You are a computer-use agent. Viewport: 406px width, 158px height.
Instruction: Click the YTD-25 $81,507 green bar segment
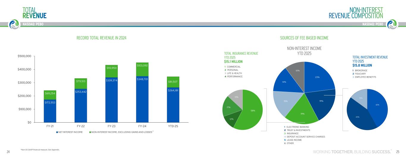click(x=173, y=82)
